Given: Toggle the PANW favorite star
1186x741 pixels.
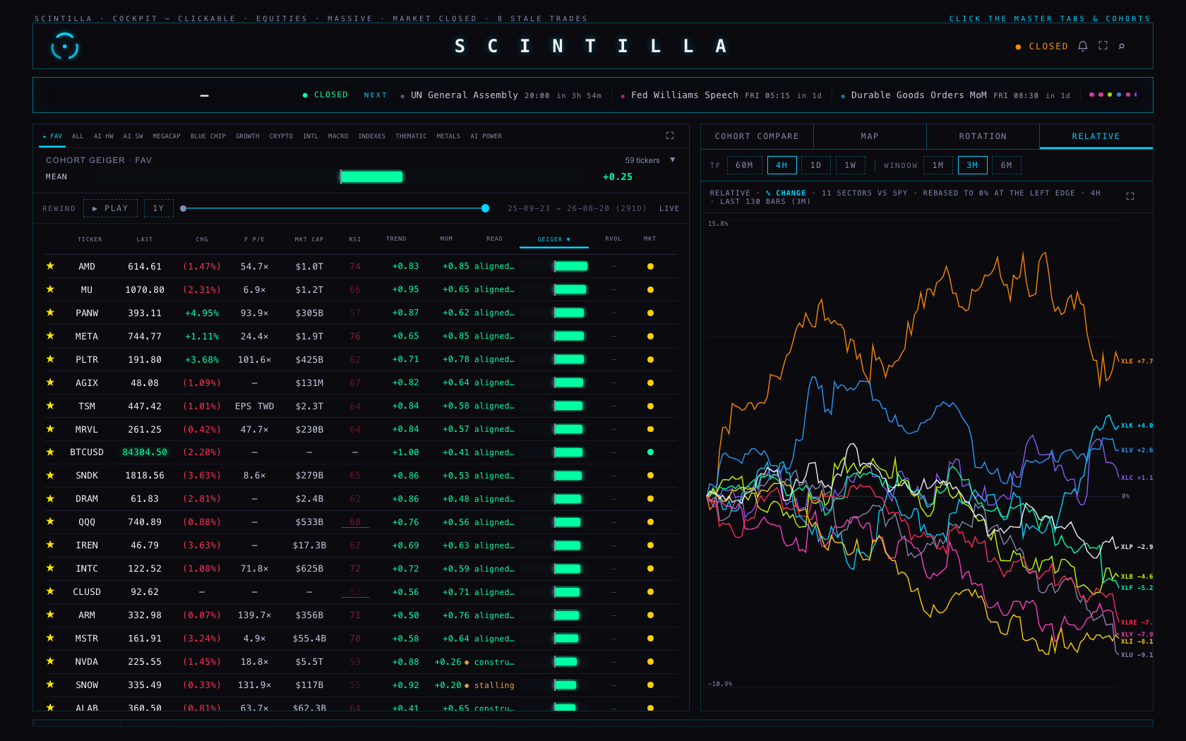Looking at the screenshot, I should click(50, 313).
